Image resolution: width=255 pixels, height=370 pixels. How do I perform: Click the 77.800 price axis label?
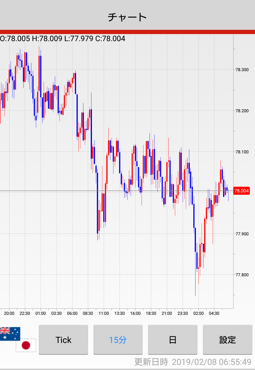[242, 275]
